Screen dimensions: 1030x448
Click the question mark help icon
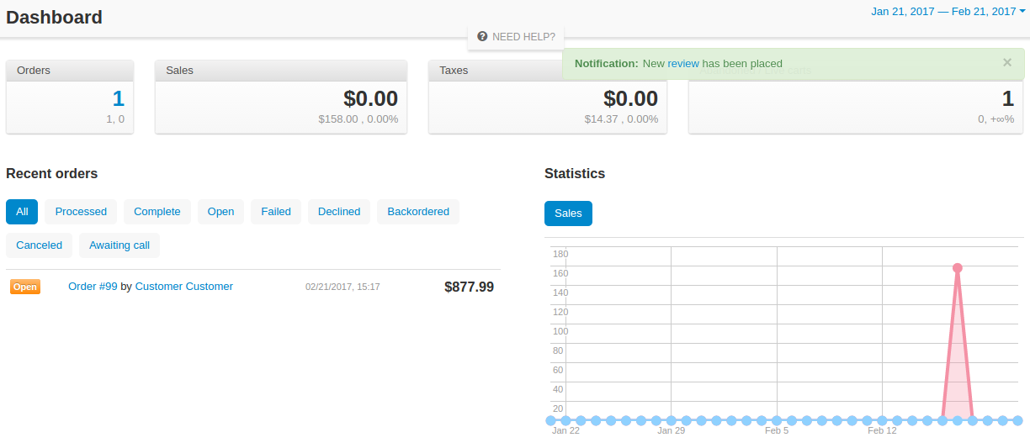482,37
